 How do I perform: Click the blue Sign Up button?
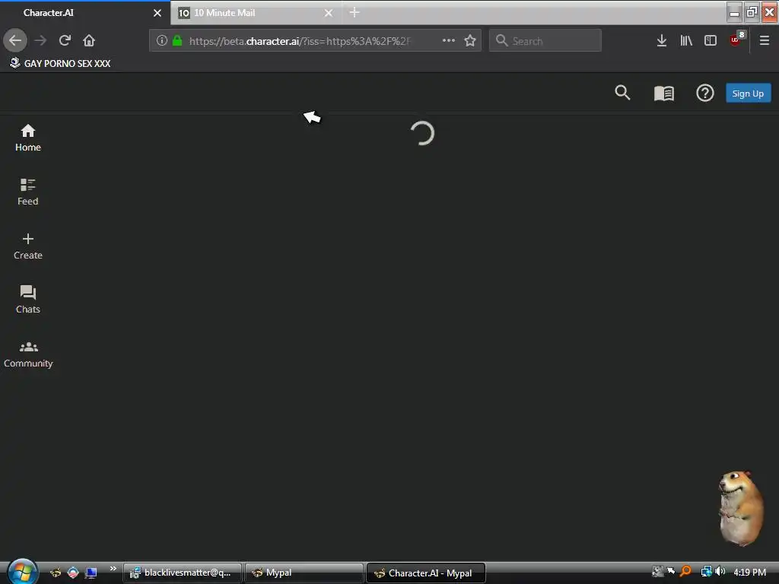coord(748,94)
